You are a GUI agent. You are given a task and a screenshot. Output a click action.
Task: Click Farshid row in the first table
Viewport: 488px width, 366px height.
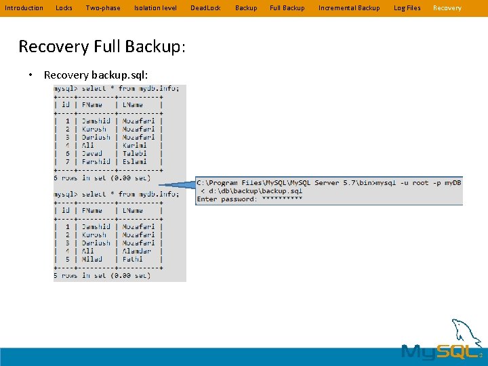[x=108, y=161]
